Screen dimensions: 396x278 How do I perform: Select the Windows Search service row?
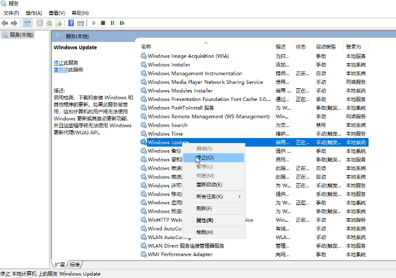coord(254,125)
